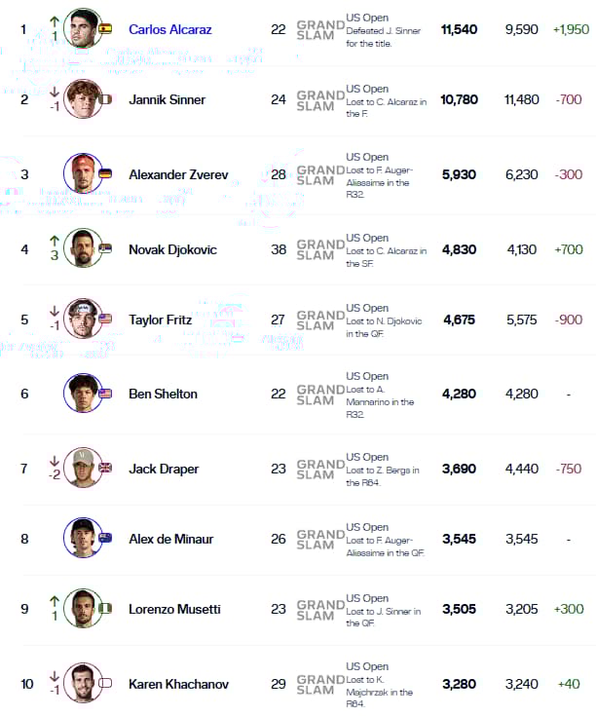This screenshot has height=716, width=596.
Task: Click Jannik Sinner's 10,780 points total
Action: (459, 99)
